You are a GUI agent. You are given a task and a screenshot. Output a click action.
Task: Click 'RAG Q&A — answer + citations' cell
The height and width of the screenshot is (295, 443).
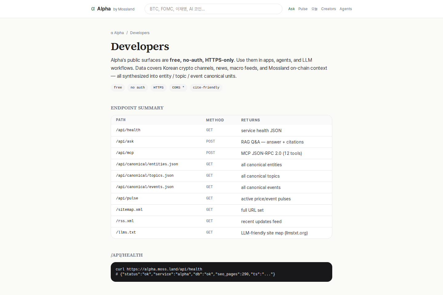[272, 142]
